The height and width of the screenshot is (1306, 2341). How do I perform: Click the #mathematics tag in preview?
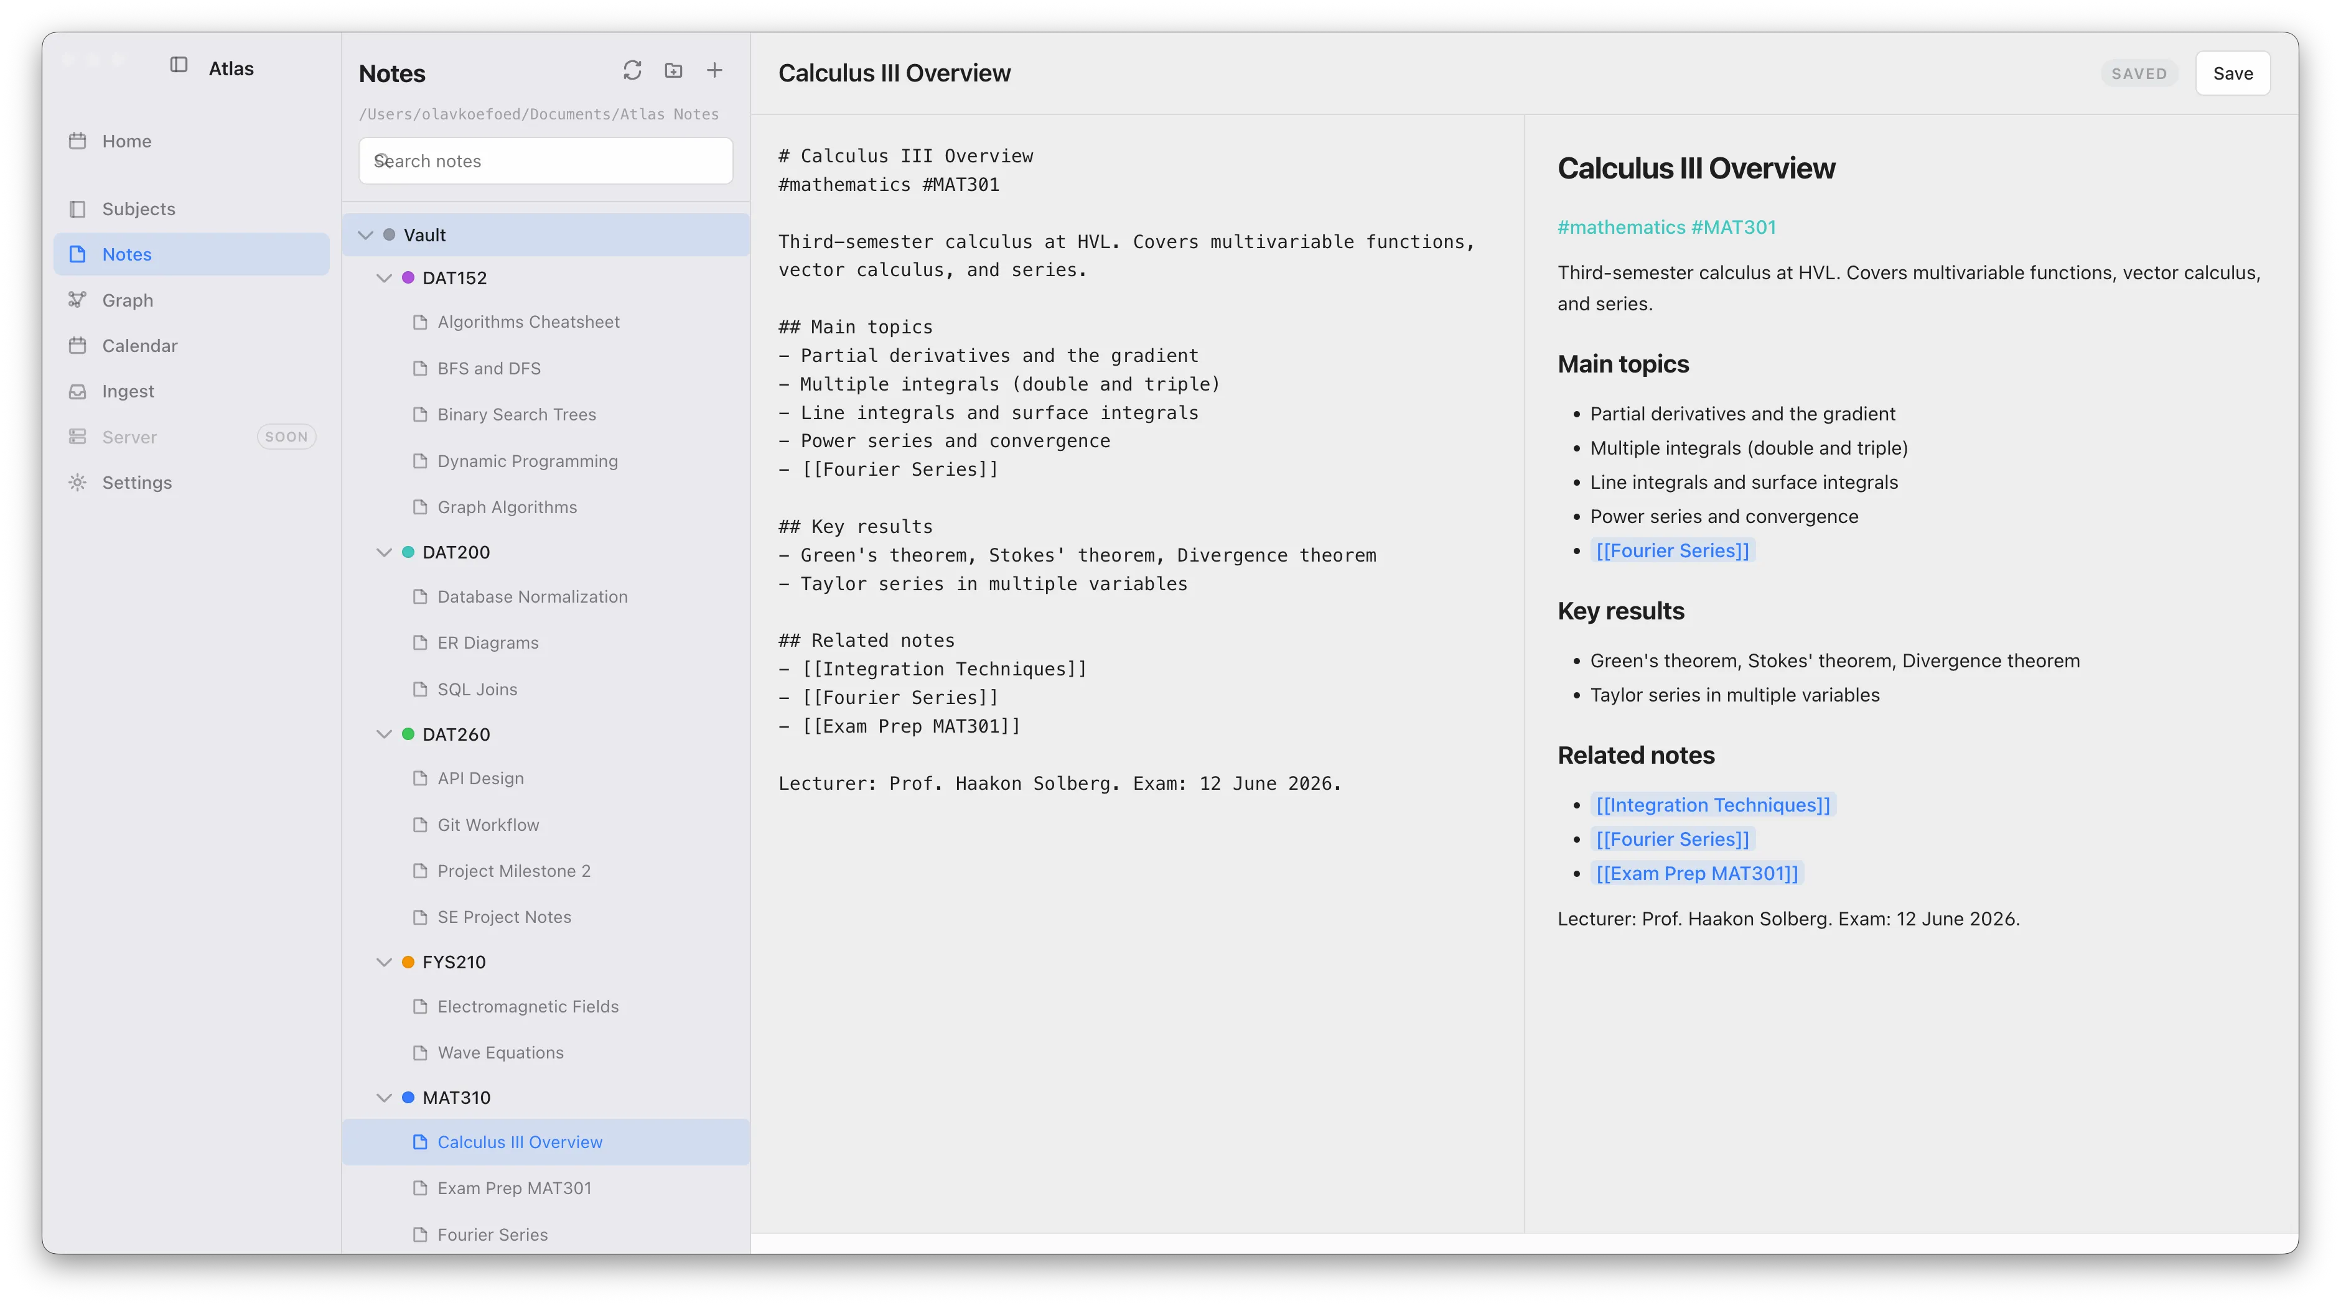click(x=1621, y=227)
